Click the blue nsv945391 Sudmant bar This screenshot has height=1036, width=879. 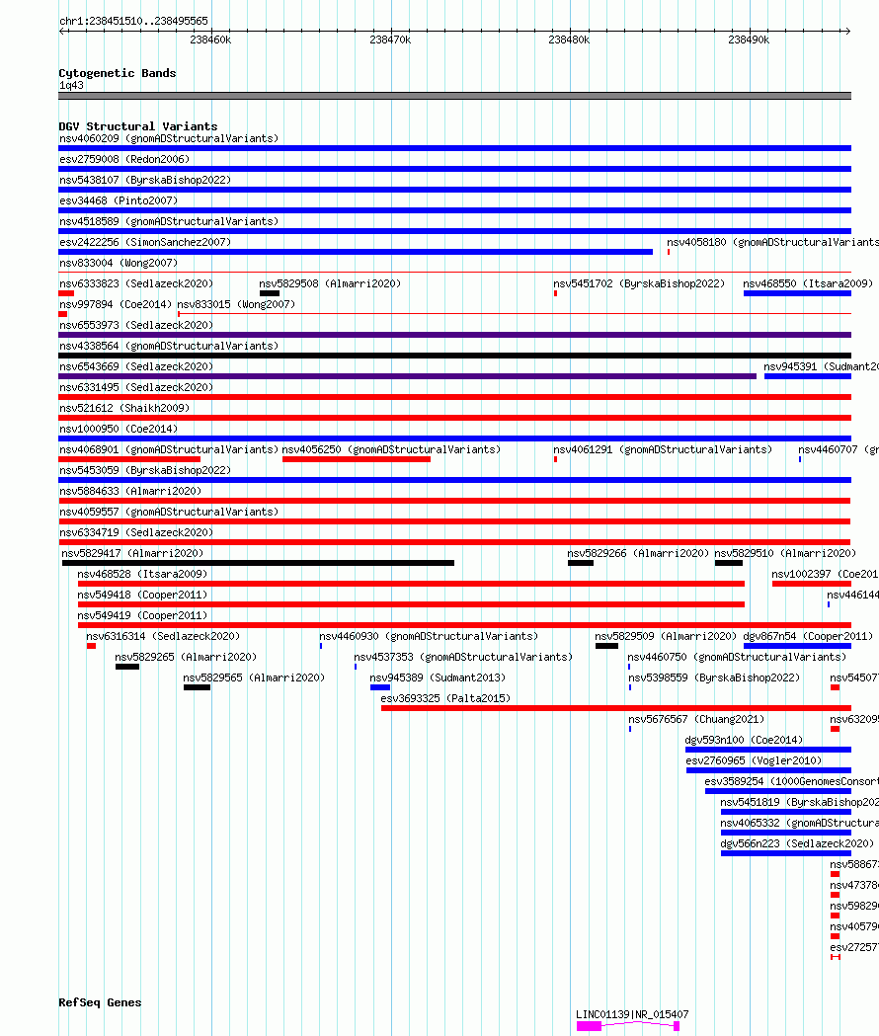[808, 376]
